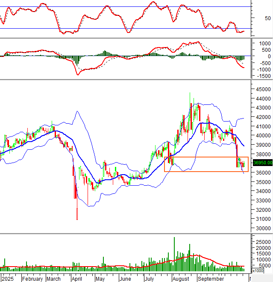Viewport: 273px width, 282px height.
Task: Select the September label on time axis
Action: point(211,279)
